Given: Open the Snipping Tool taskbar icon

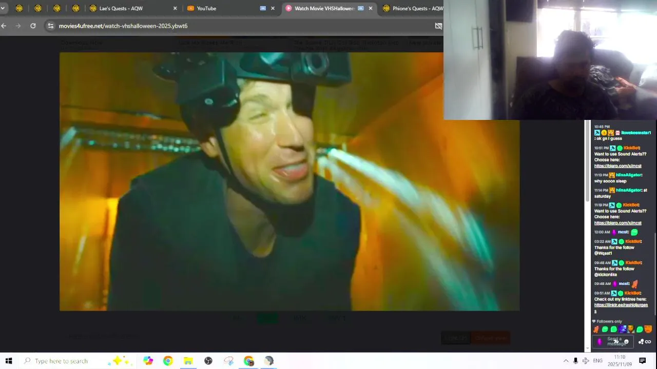Looking at the screenshot, I should point(229,361).
